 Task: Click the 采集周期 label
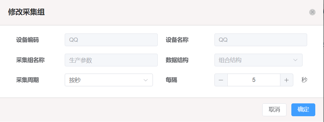pos(27,80)
